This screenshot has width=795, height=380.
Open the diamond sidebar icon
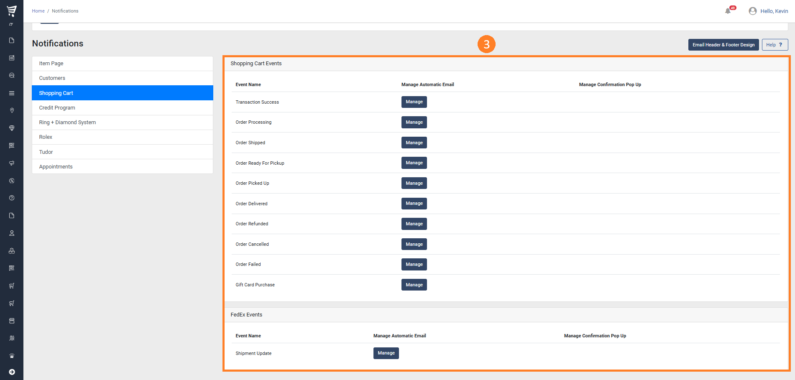pyautogui.click(x=12, y=128)
